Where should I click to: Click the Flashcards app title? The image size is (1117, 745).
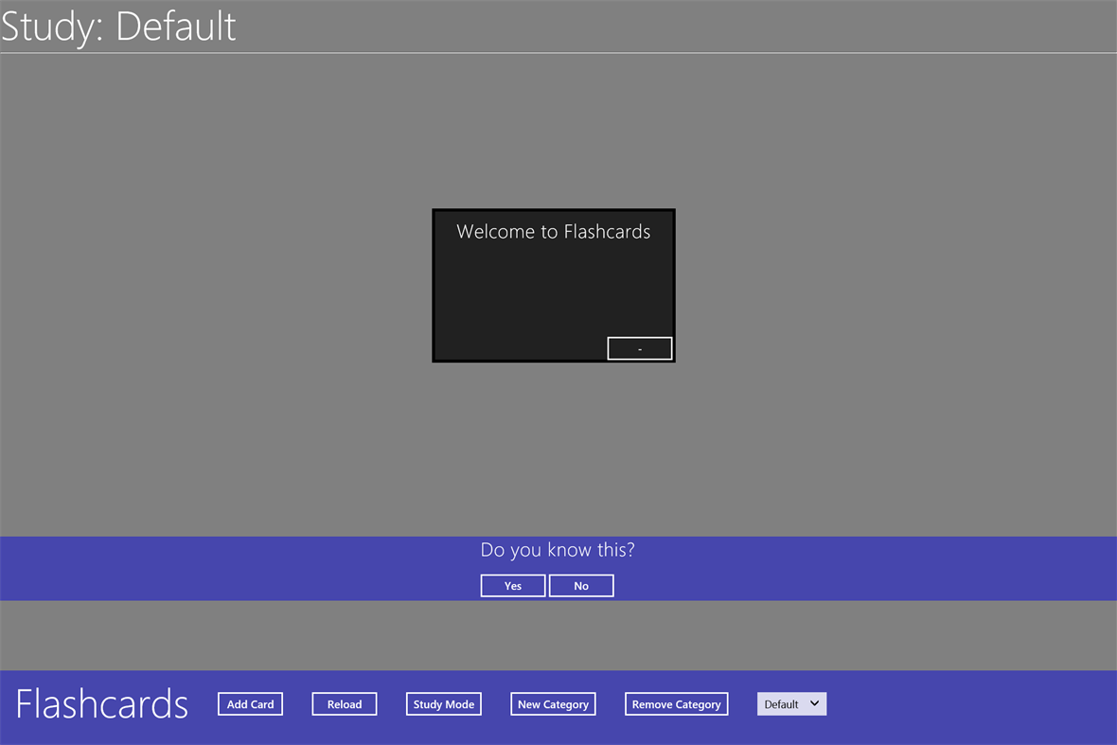[x=101, y=703]
